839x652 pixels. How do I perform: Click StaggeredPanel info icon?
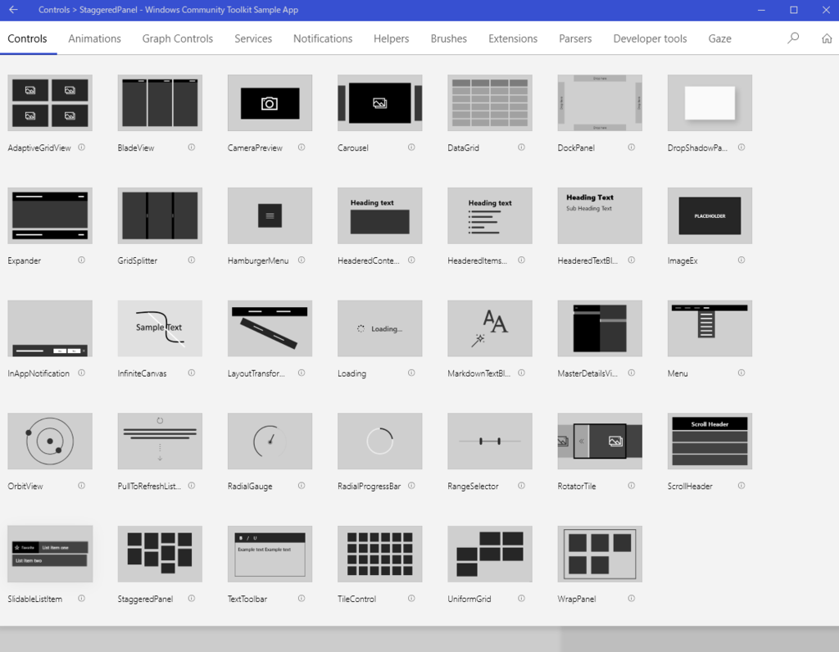click(x=192, y=599)
